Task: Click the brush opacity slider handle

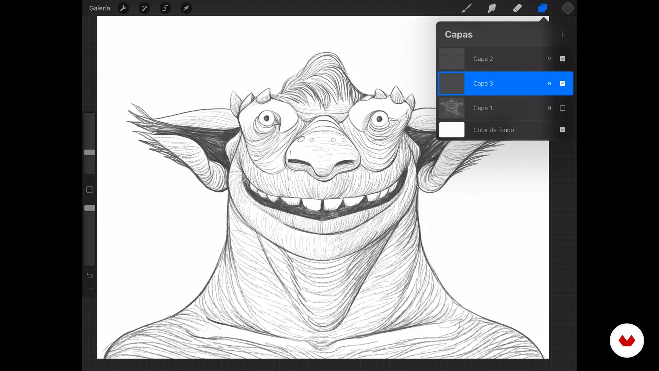Action: 90,208
